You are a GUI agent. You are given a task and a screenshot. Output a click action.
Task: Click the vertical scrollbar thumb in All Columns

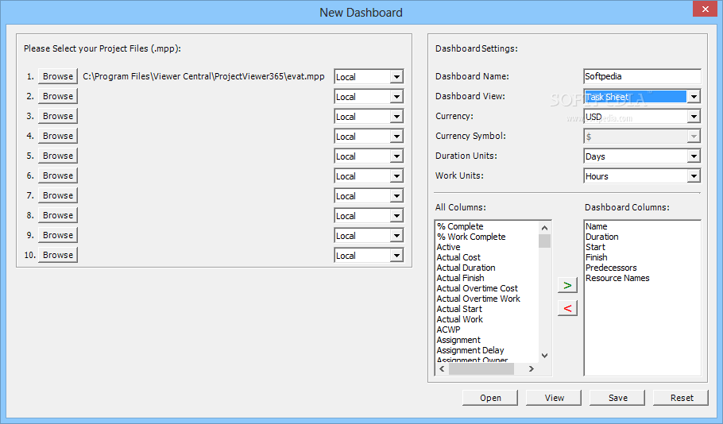[544, 241]
